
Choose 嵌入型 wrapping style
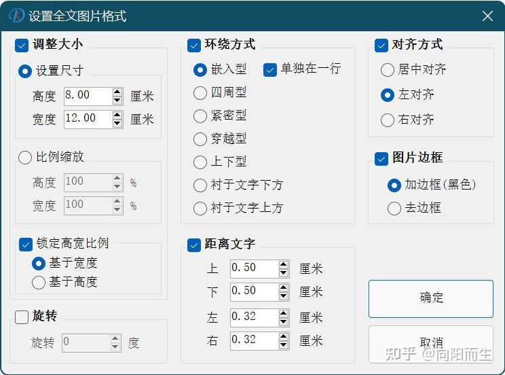coord(200,70)
